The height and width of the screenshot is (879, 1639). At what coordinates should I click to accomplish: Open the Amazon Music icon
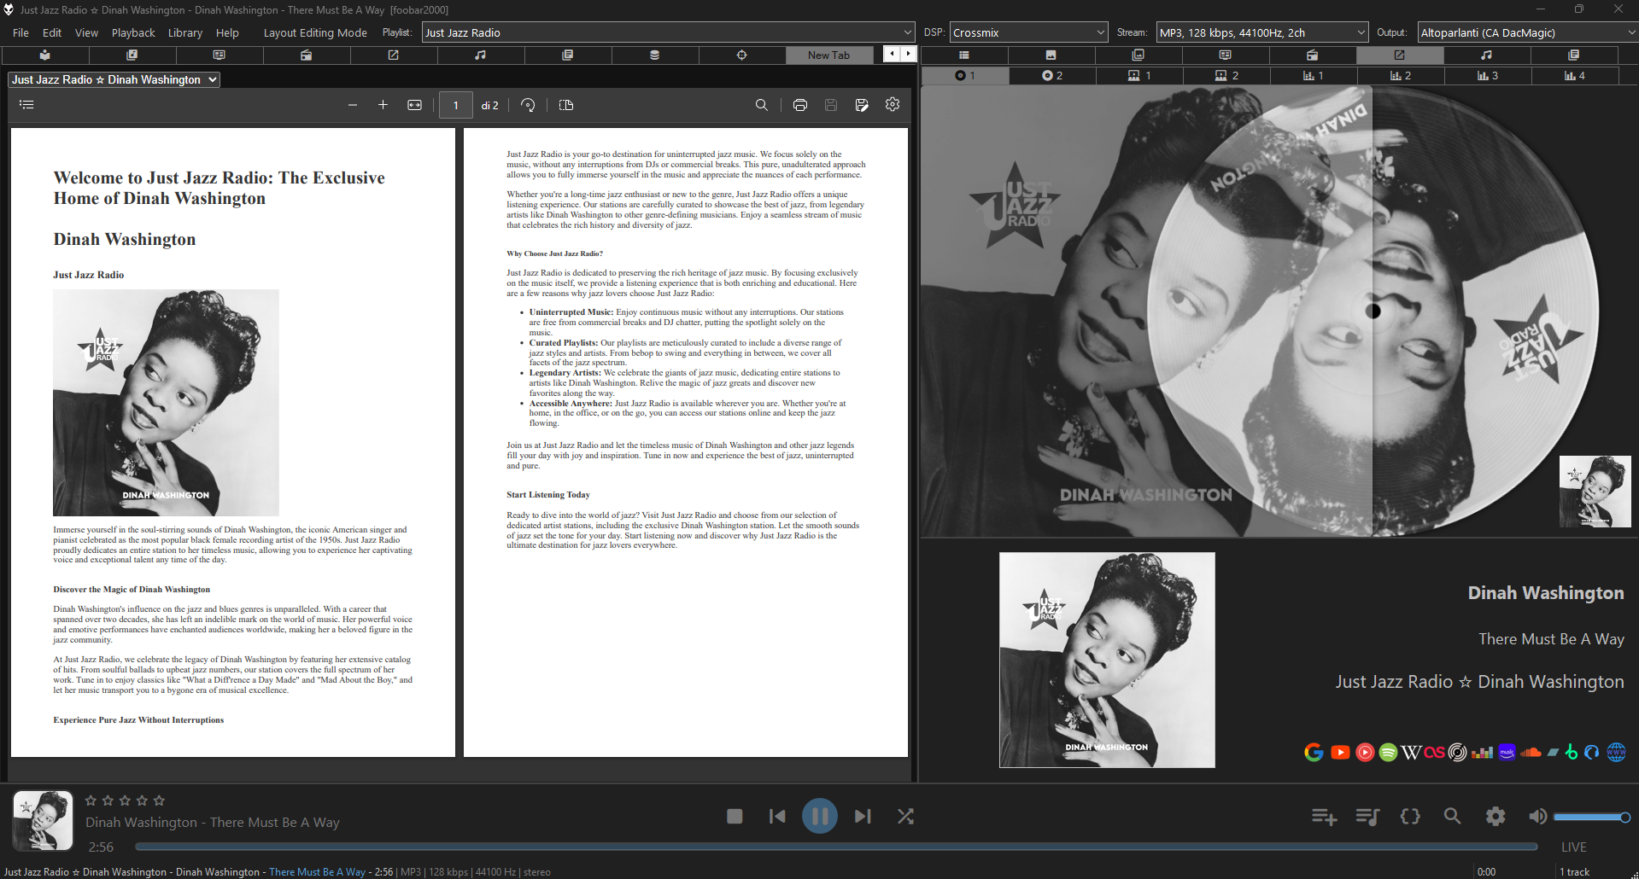[x=1507, y=752]
